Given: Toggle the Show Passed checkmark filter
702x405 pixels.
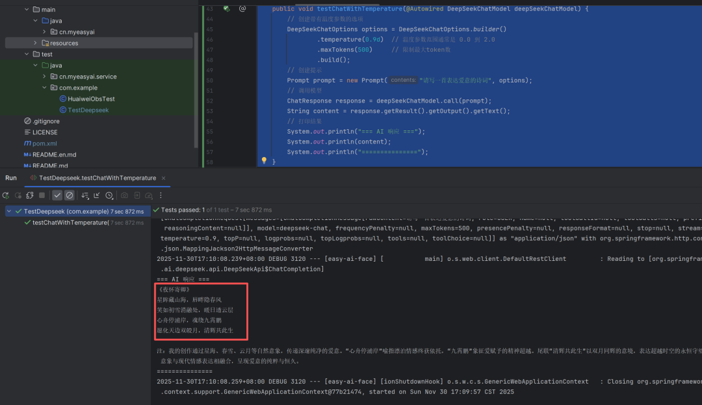Looking at the screenshot, I should 57,195.
